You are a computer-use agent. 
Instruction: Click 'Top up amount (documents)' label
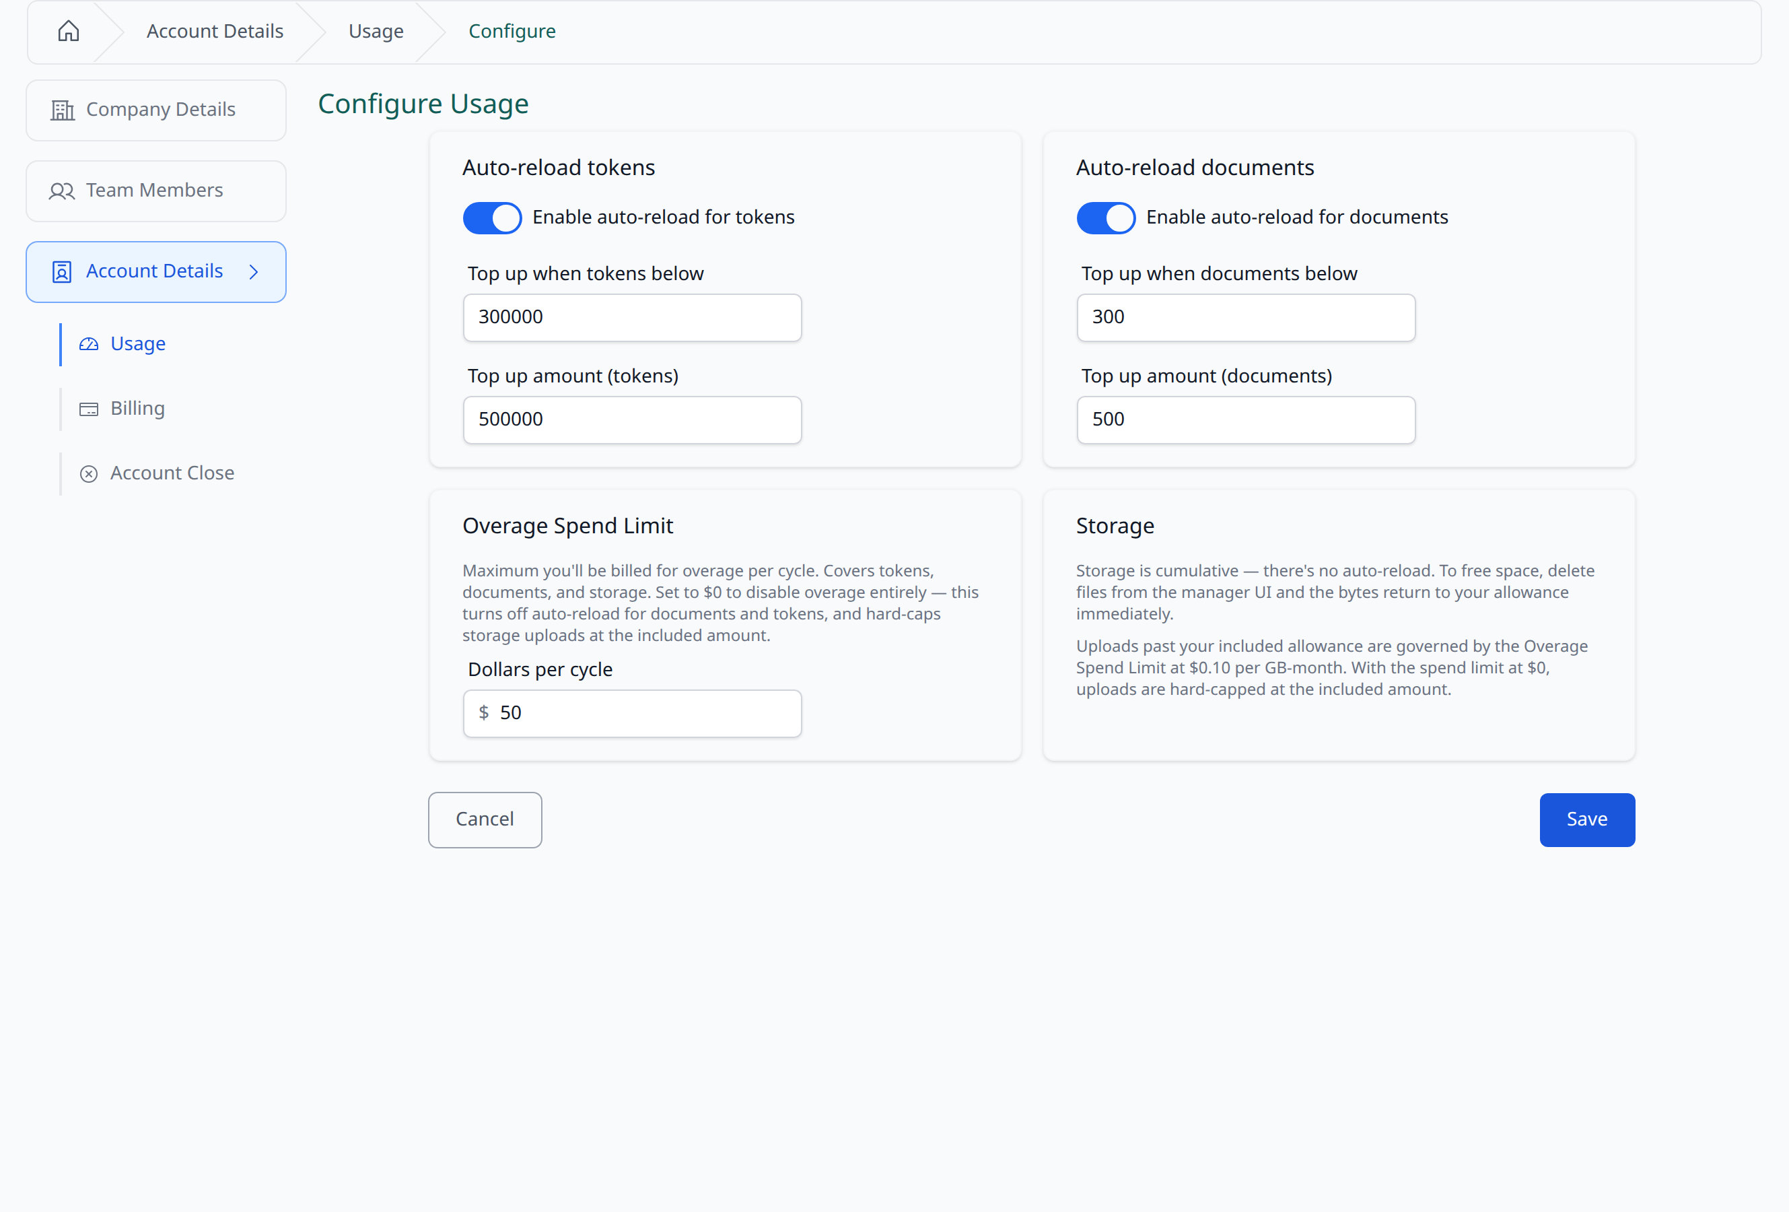[x=1206, y=376]
